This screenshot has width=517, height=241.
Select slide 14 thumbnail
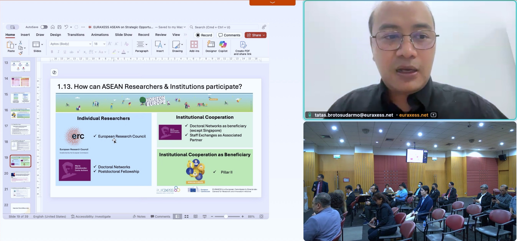click(x=20, y=82)
